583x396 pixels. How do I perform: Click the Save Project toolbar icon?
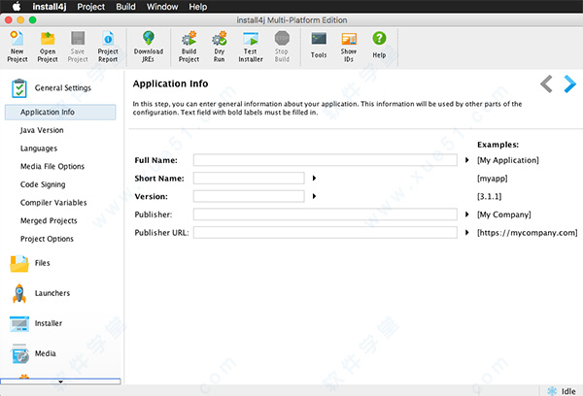coord(78,39)
